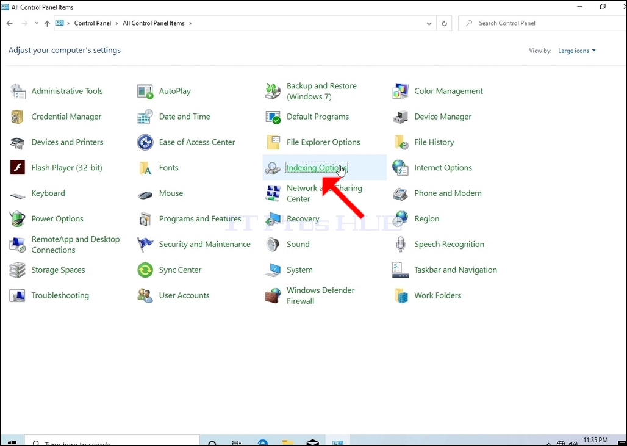Viewport: 627px width, 446px height.
Task: Click the Region globe clock icon
Action: point(400,219)
